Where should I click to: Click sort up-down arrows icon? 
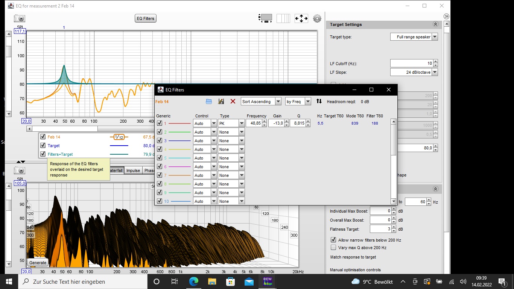(319, 101)
